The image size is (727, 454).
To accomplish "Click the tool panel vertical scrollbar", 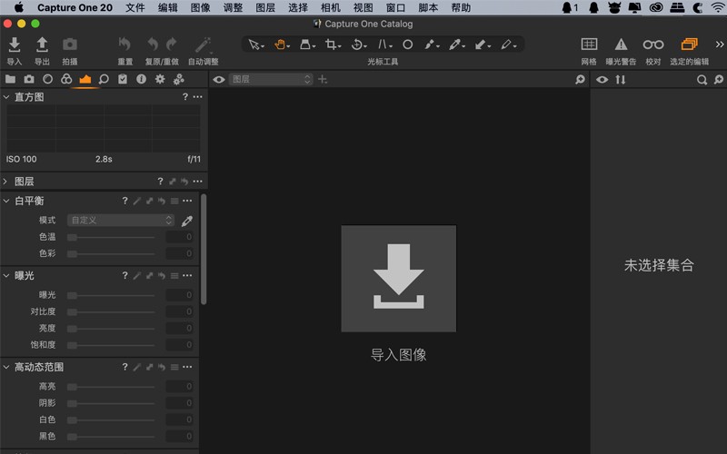I will click(x=204, y=249).
